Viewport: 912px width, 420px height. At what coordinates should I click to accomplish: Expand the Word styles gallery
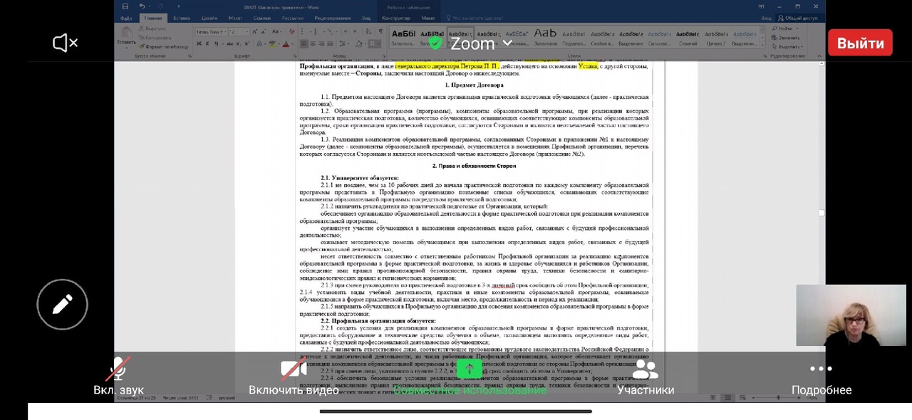(x=764, y=46)
